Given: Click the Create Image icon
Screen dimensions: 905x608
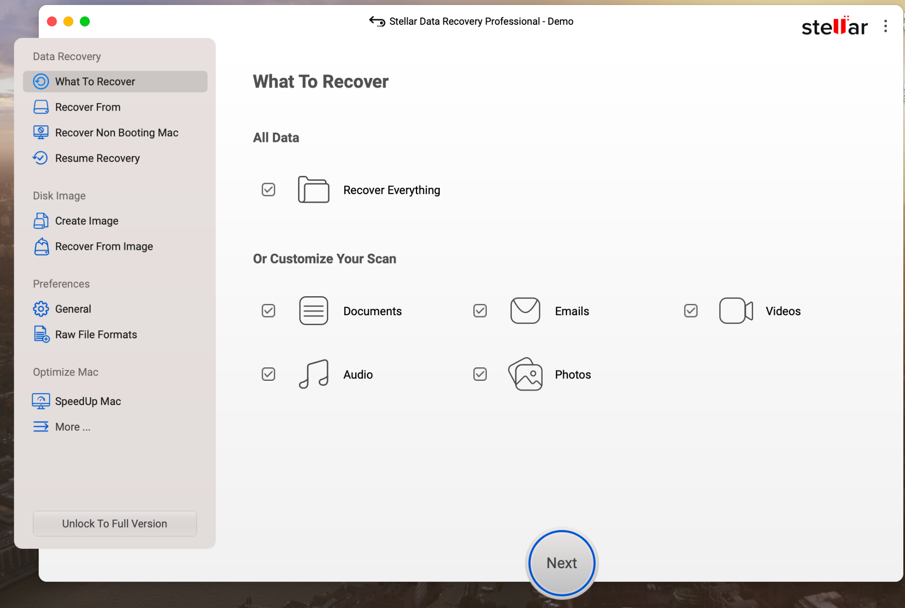Looking at the screenshot, I should click(x=41, y=221).
